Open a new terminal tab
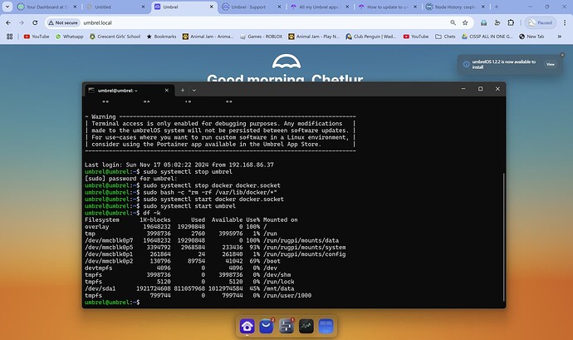Viewport: 573px width, 340px height. click(183, 91)
